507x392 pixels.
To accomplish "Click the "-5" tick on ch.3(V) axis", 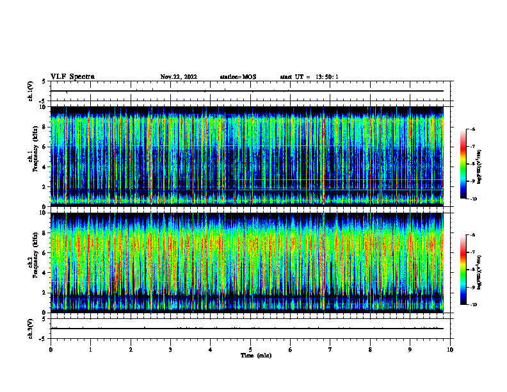I will [42, 339].
